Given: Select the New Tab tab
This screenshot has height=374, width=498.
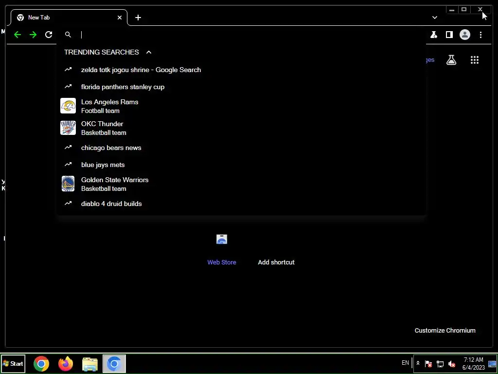Looking at the screenshot, I should 69,18.
